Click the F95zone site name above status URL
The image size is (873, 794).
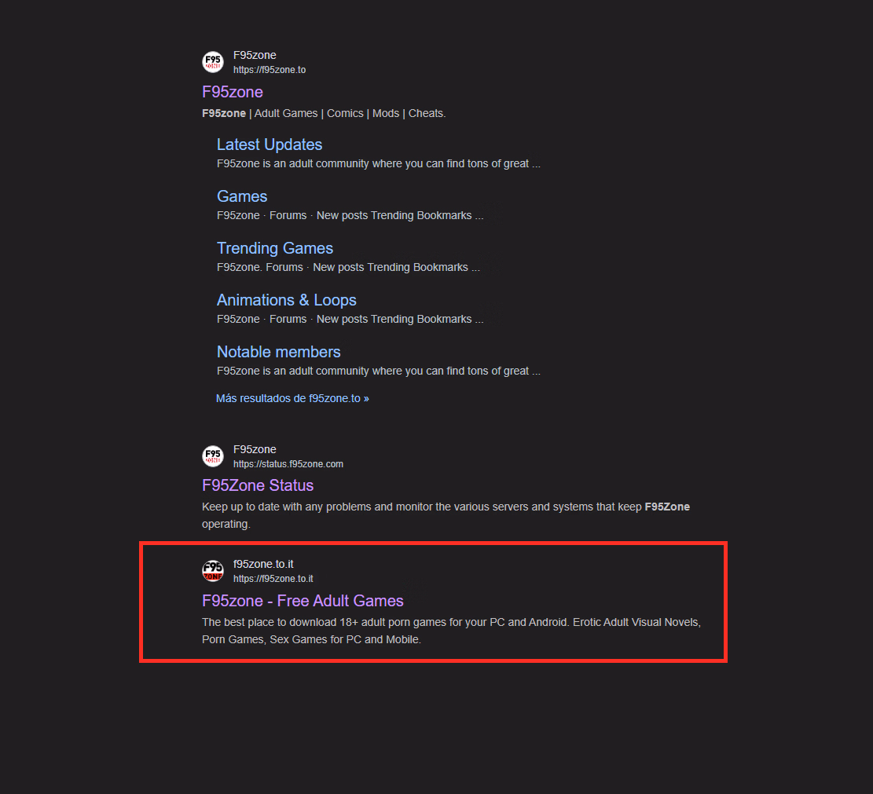click(255, 449)
